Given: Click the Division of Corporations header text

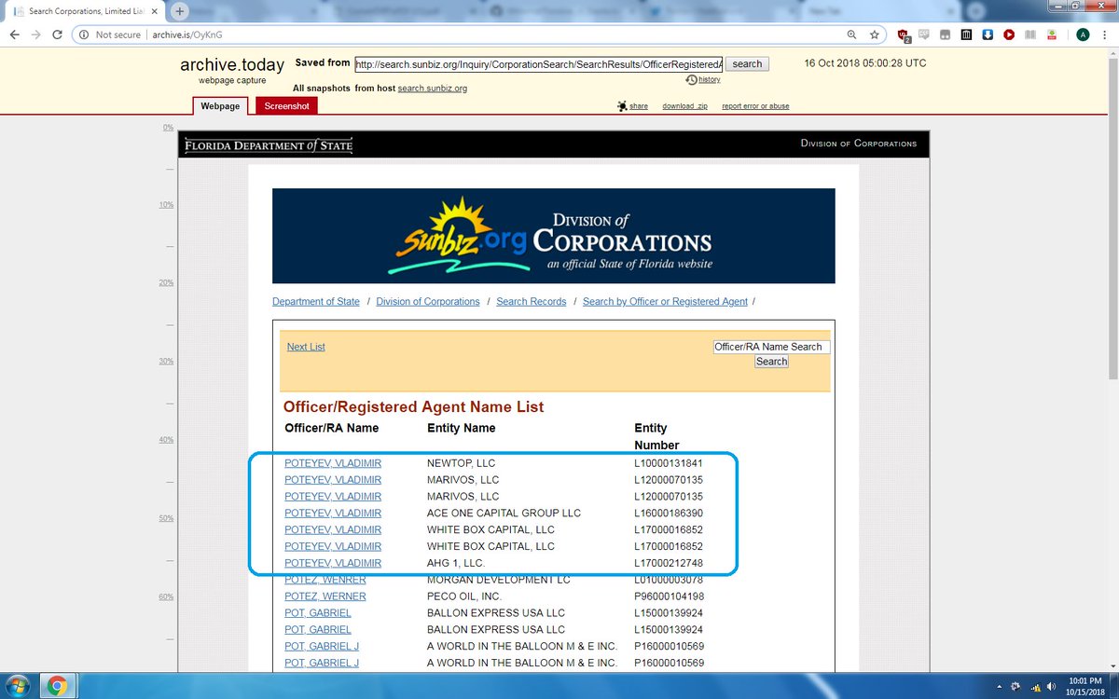Looking at the screenshot, I should click(859, 144).
